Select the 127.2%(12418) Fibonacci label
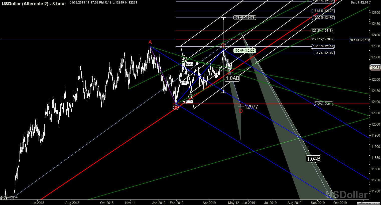The height and width of the screenshot is (205, 381). click(322, 31)
